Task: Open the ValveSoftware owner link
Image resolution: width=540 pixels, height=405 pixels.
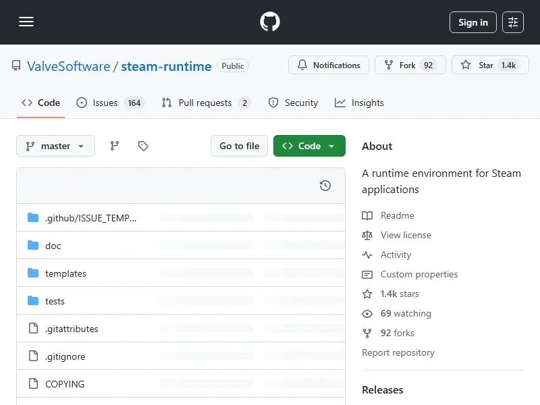Action: (68, 66)
